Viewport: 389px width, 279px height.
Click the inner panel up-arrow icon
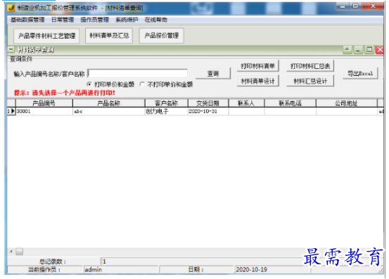(347, 50)
